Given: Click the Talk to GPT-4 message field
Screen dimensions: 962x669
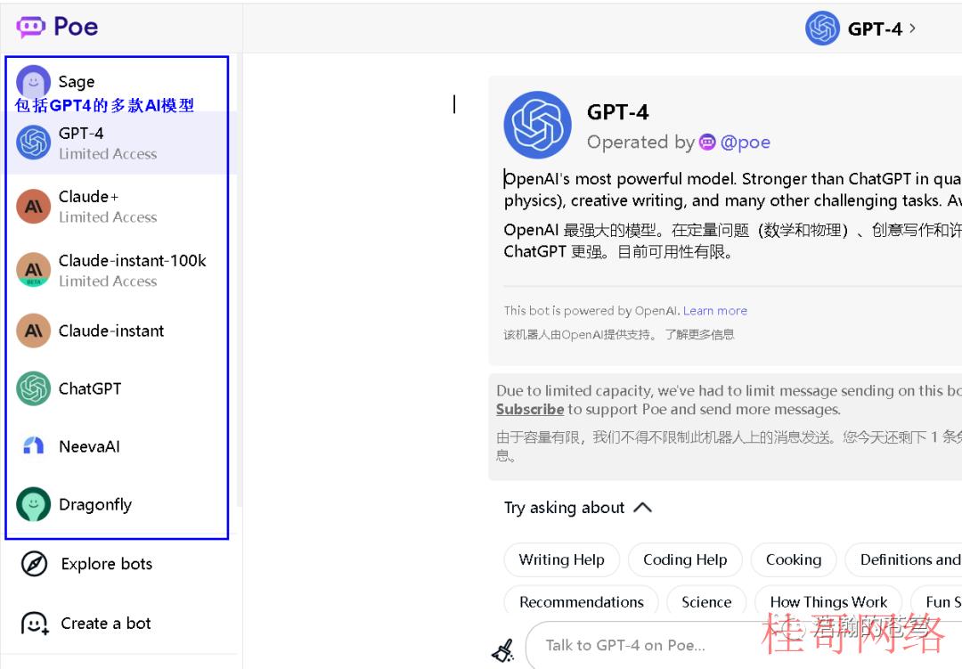Looking at the screenshot, I should pos(744,646).
